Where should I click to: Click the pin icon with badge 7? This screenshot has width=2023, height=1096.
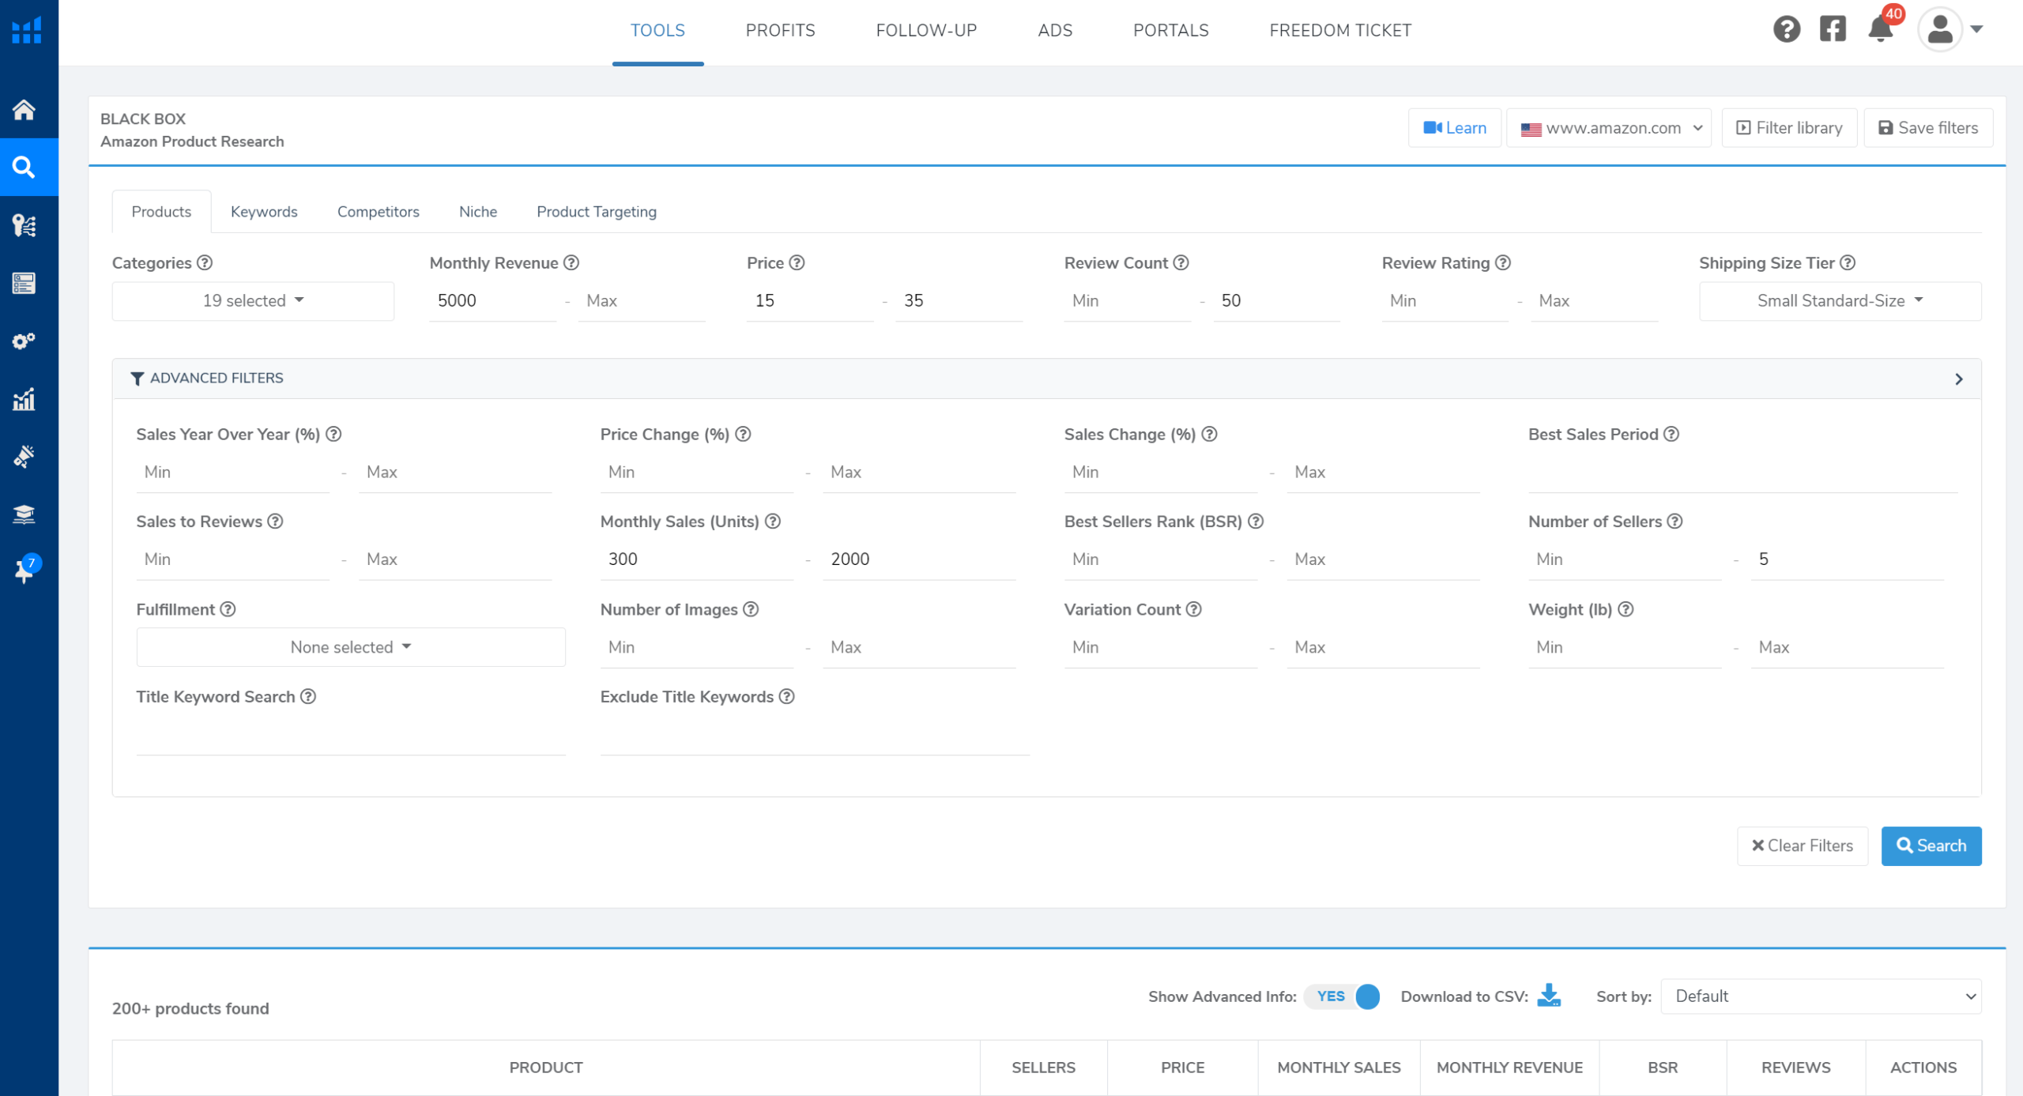[x=24, y=571]
